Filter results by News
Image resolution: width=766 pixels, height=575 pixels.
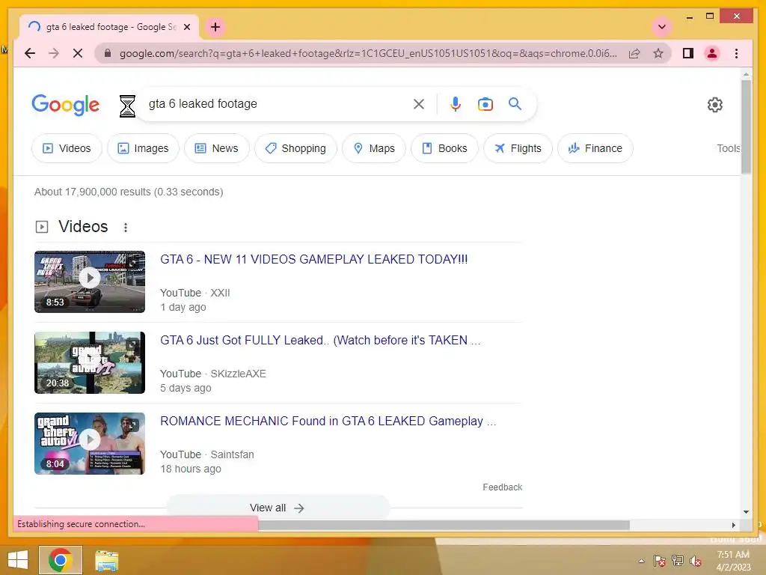coord(216,148)
